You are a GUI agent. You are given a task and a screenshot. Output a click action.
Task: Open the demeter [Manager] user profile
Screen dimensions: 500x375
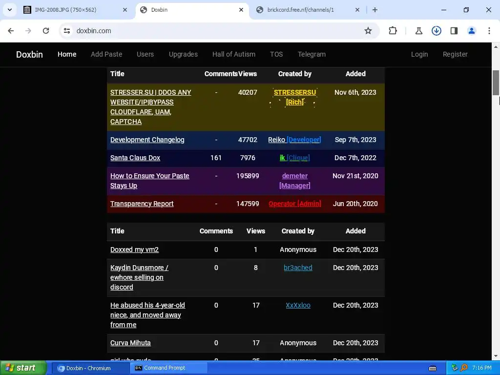click(x=294, y=181)
